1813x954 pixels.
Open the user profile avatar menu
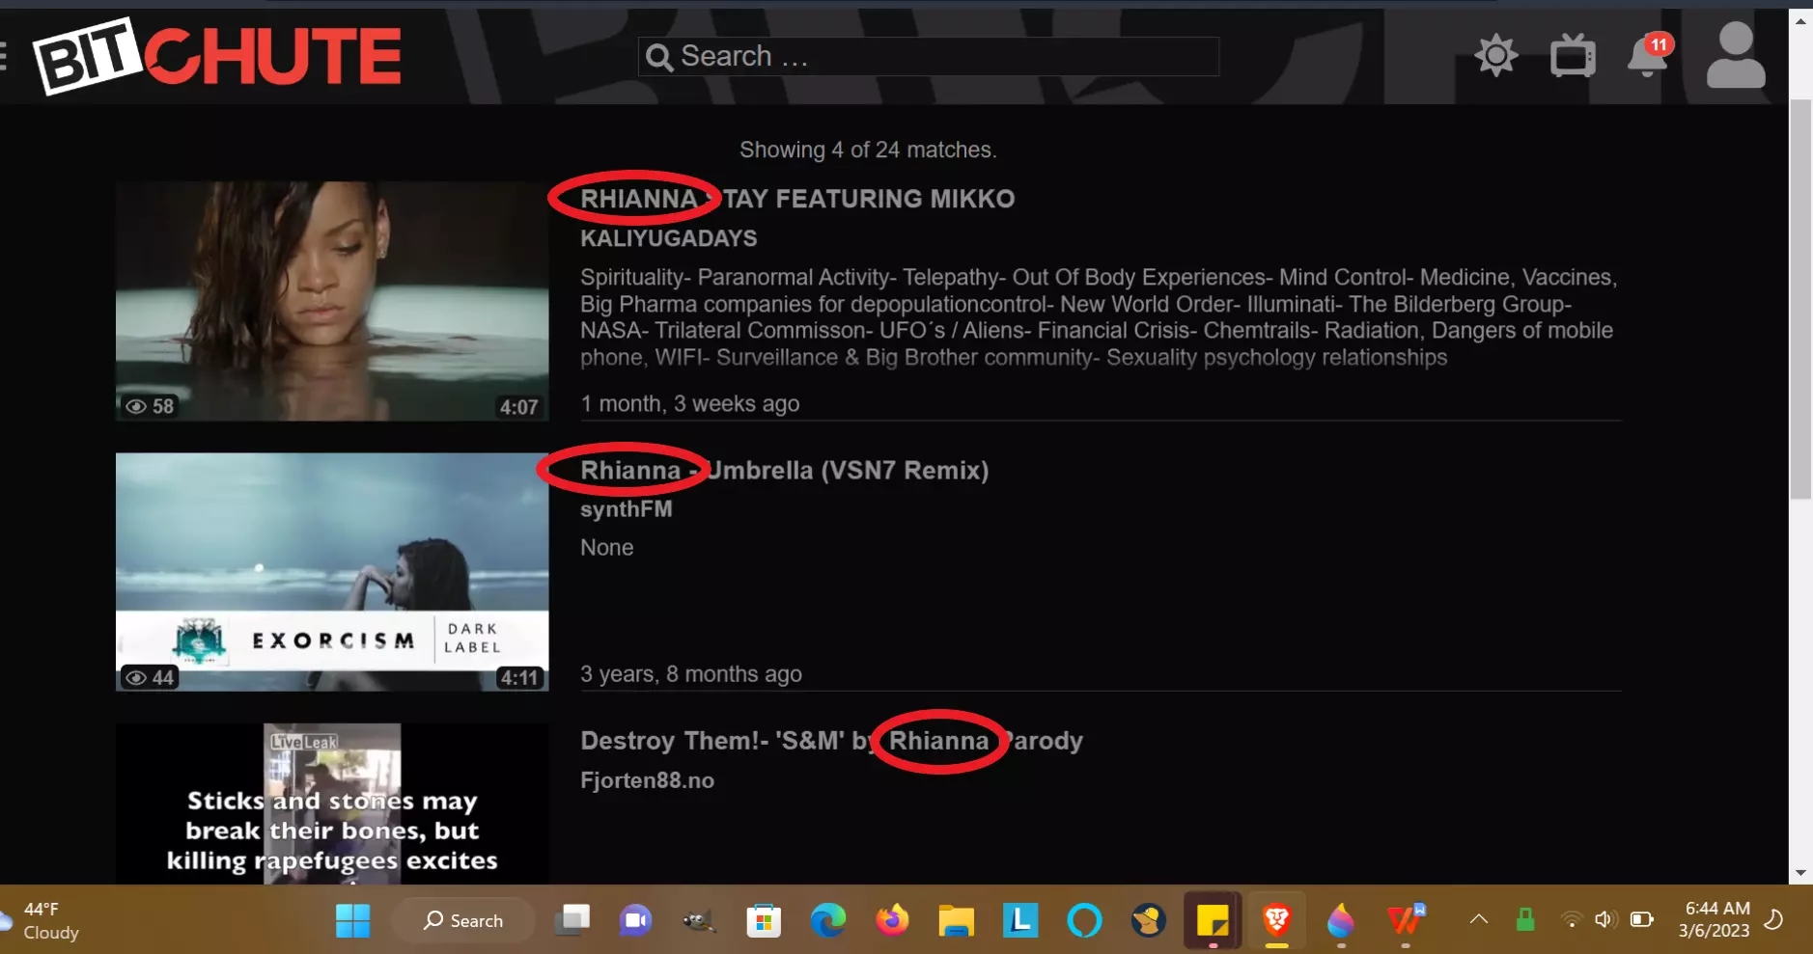[x=1735, y=56]
